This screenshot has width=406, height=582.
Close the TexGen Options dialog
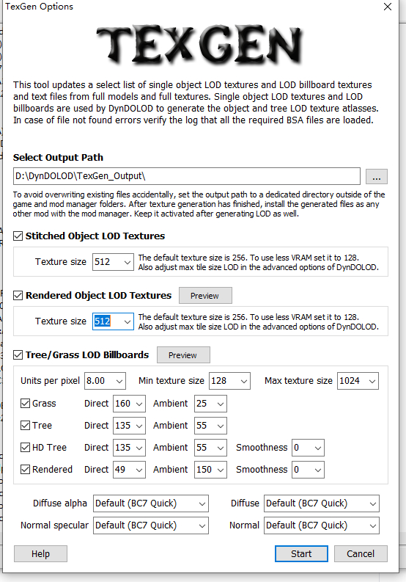(x=388, y=7)
